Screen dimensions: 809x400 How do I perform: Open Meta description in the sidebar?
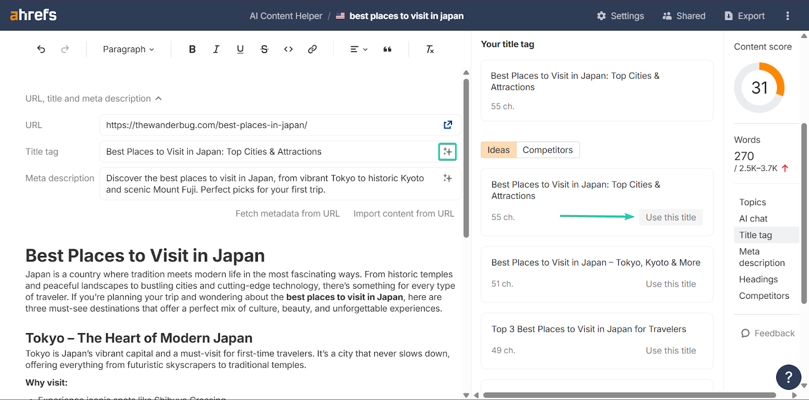point(762,257)
